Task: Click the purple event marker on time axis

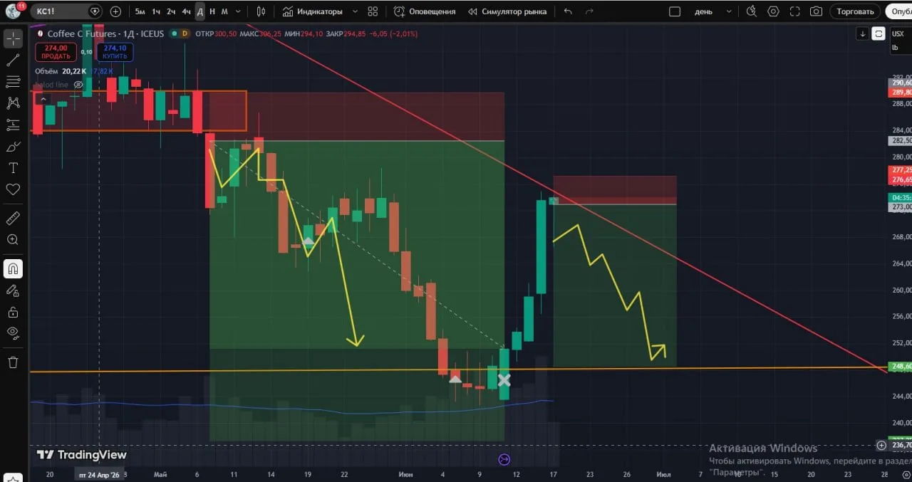Action: (x=504, y=459)
